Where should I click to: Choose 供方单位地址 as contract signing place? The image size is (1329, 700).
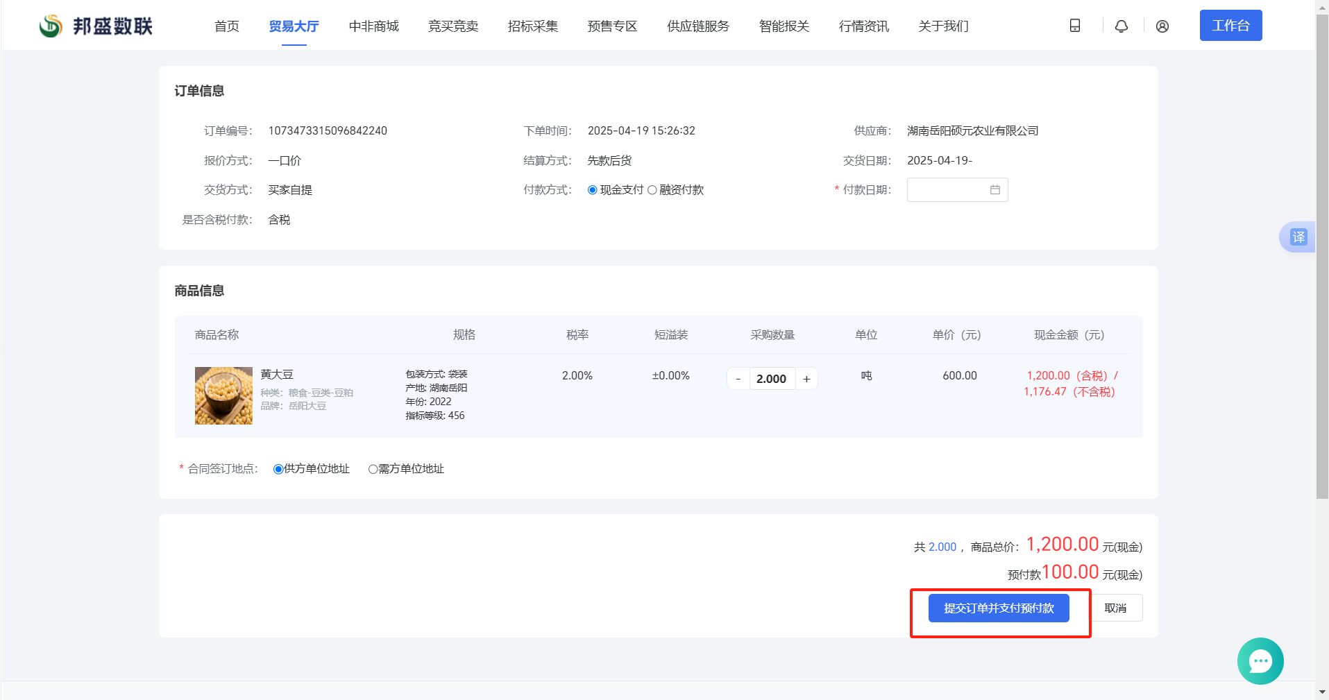pos(278,469)
